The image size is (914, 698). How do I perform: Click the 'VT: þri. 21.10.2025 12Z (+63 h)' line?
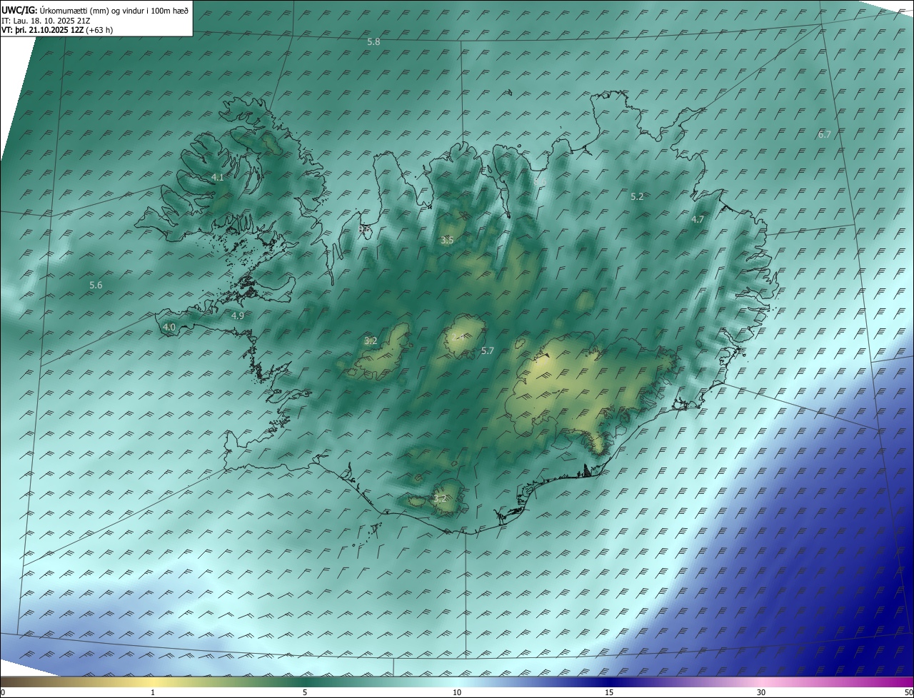[57, 30]
